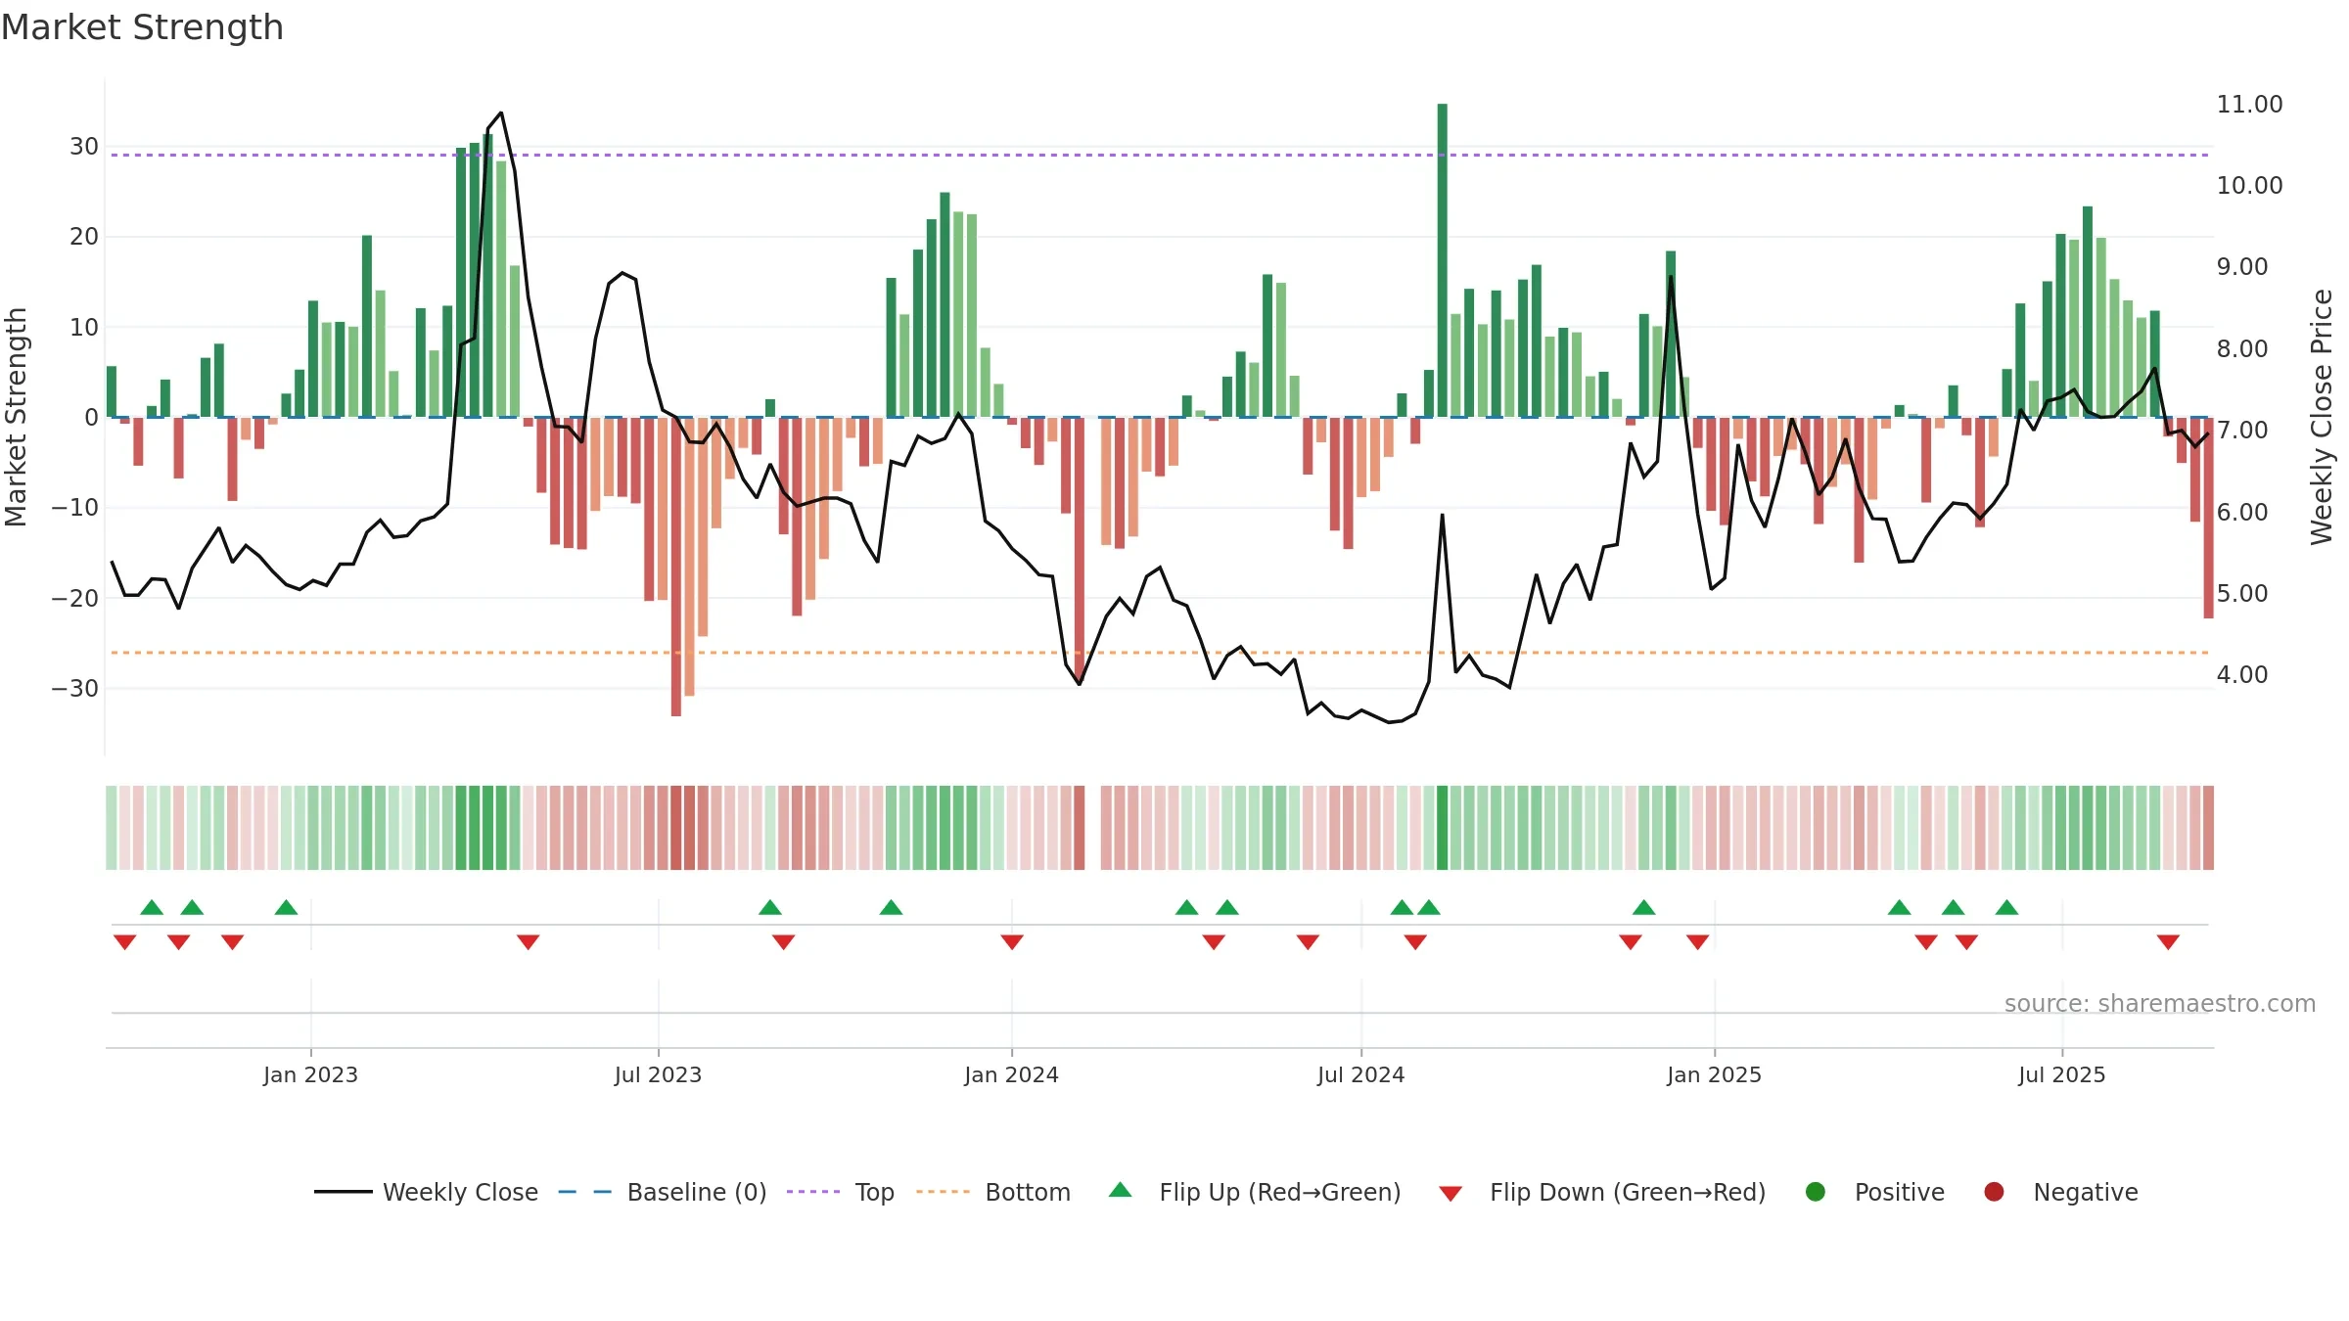Click the last red bar at the chart's right edge
2349x1321 pixels.
[2208, 518]
